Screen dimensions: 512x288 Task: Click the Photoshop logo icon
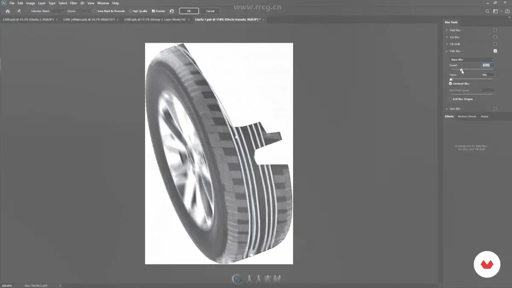pos(4,3)
